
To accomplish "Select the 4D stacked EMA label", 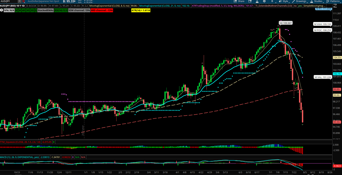I will pos(24,10).
